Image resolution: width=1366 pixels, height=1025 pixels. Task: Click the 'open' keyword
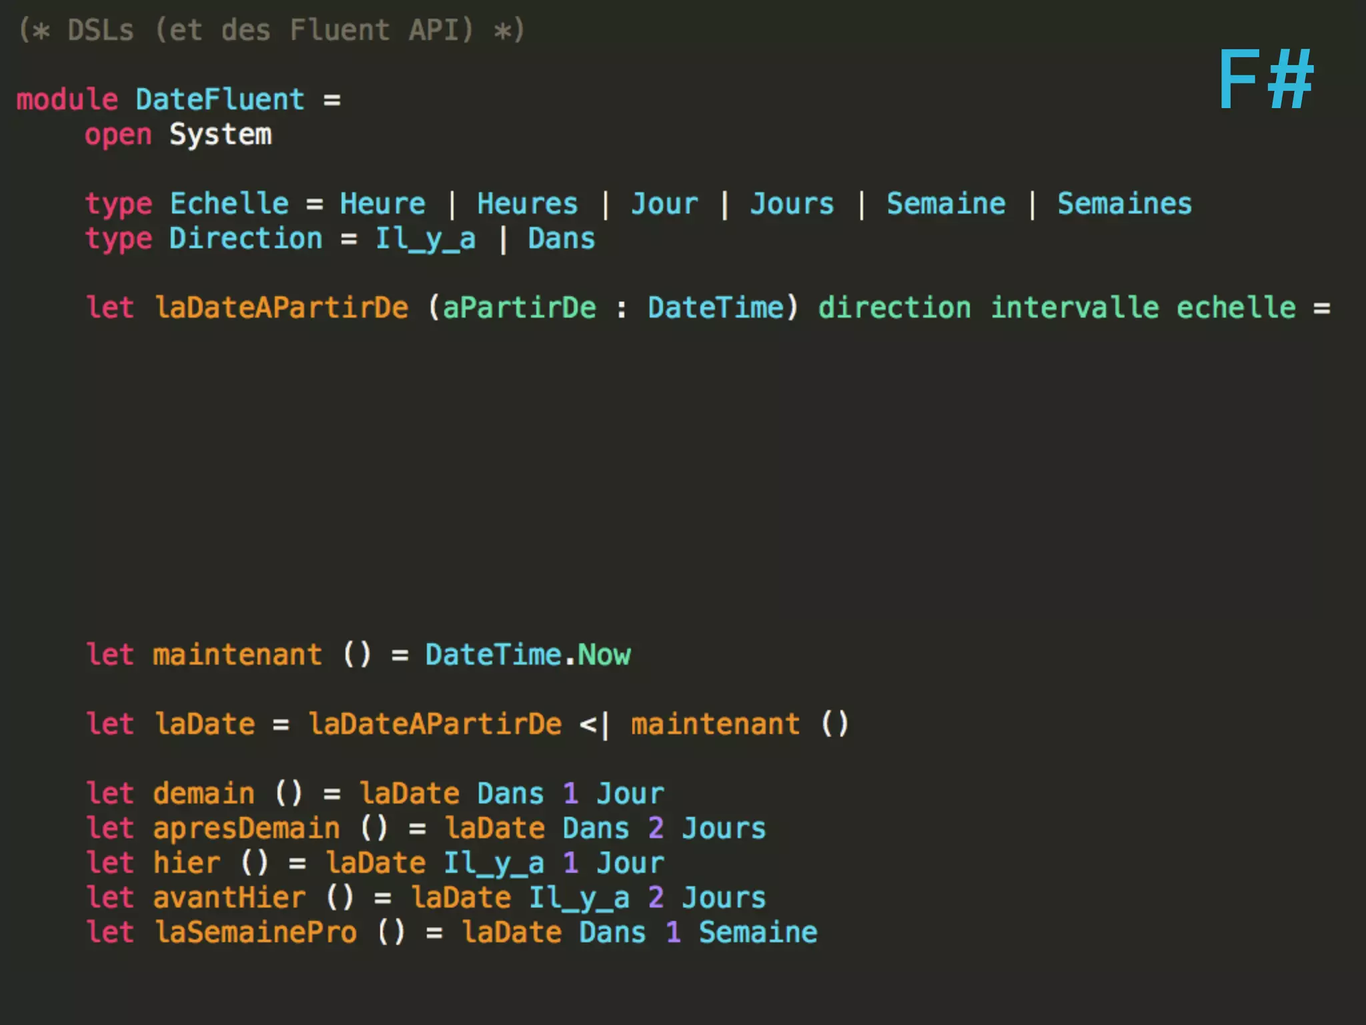[118, 135]
